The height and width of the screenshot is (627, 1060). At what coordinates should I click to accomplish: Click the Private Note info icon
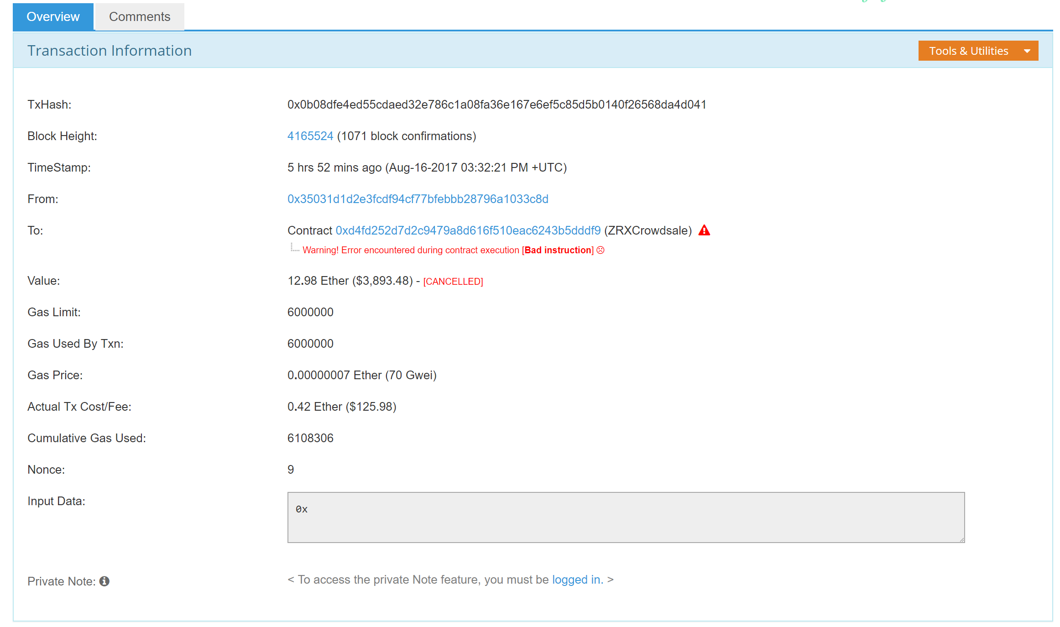click(x=104, y=581)
